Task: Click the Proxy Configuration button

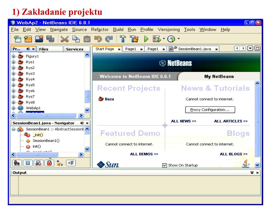Action: click(x=210, y=110)
